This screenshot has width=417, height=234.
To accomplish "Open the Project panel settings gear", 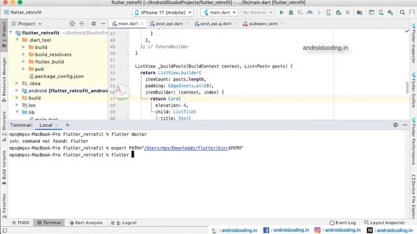I will pos(94,23).
